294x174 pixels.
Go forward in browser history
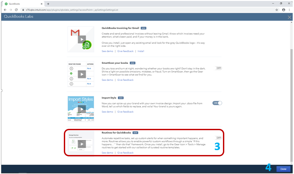[11, 10]
